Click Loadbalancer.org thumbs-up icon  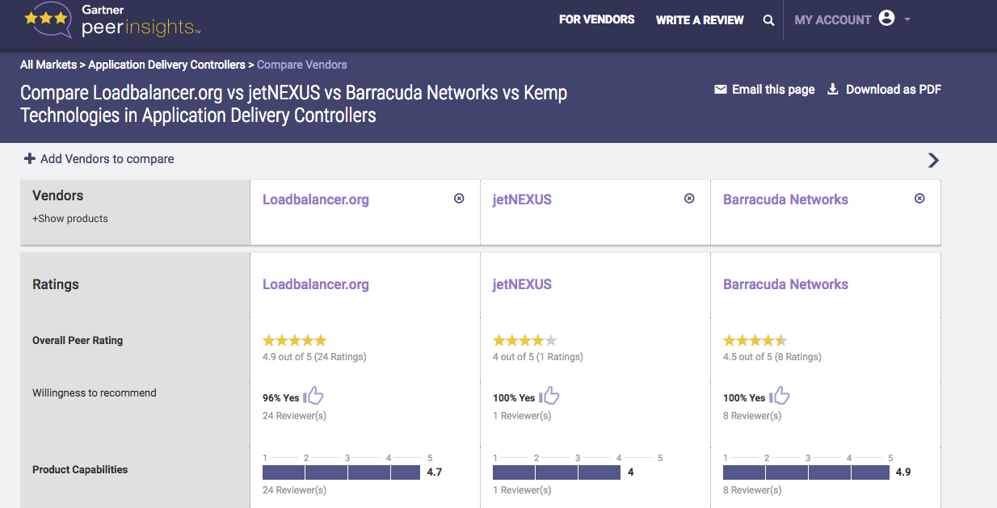(x=313, y=396)
